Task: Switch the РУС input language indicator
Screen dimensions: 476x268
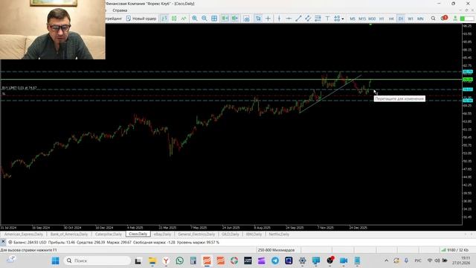Action: point(418,261)
